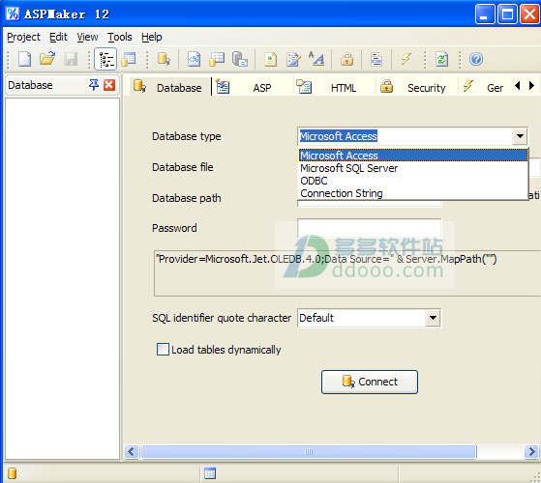Expand SQL identifier quote character dropdown
This screenshot has height=483, width=541.
click(433, 318)
